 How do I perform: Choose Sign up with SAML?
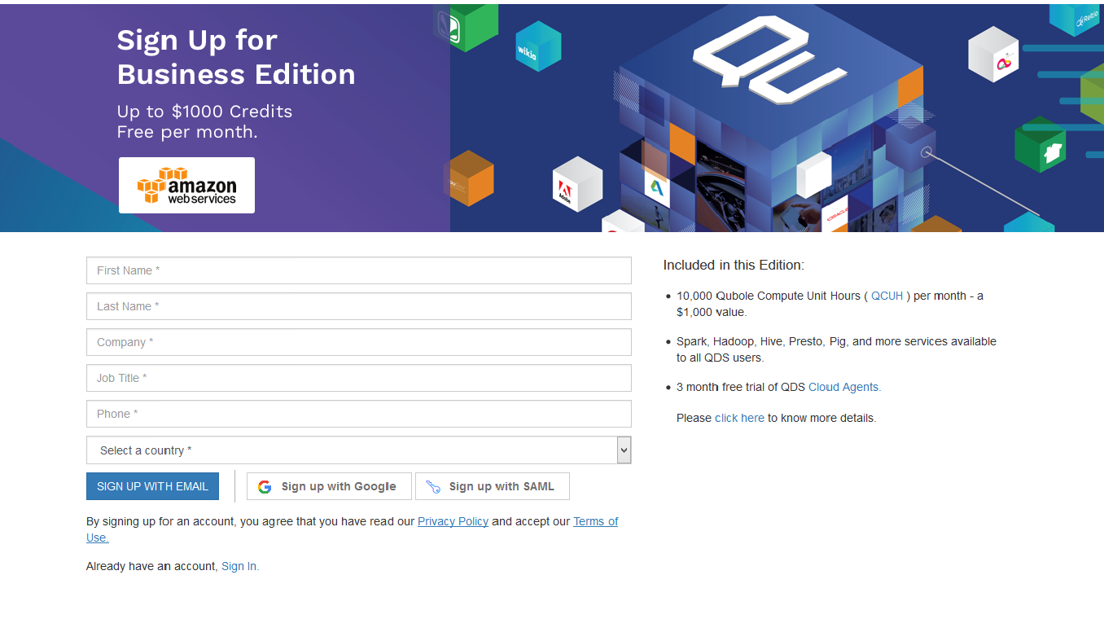pos(492,486)
